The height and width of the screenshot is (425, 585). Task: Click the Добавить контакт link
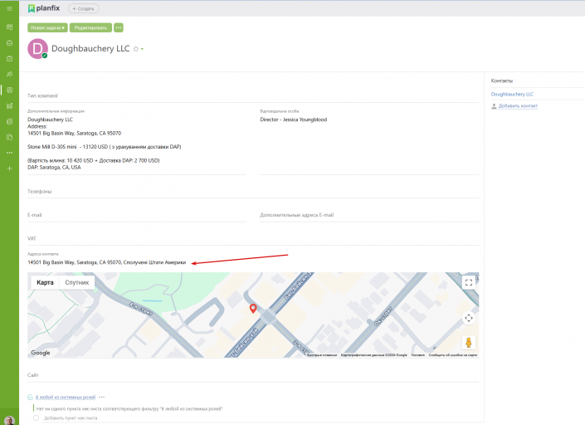(518, 106)
